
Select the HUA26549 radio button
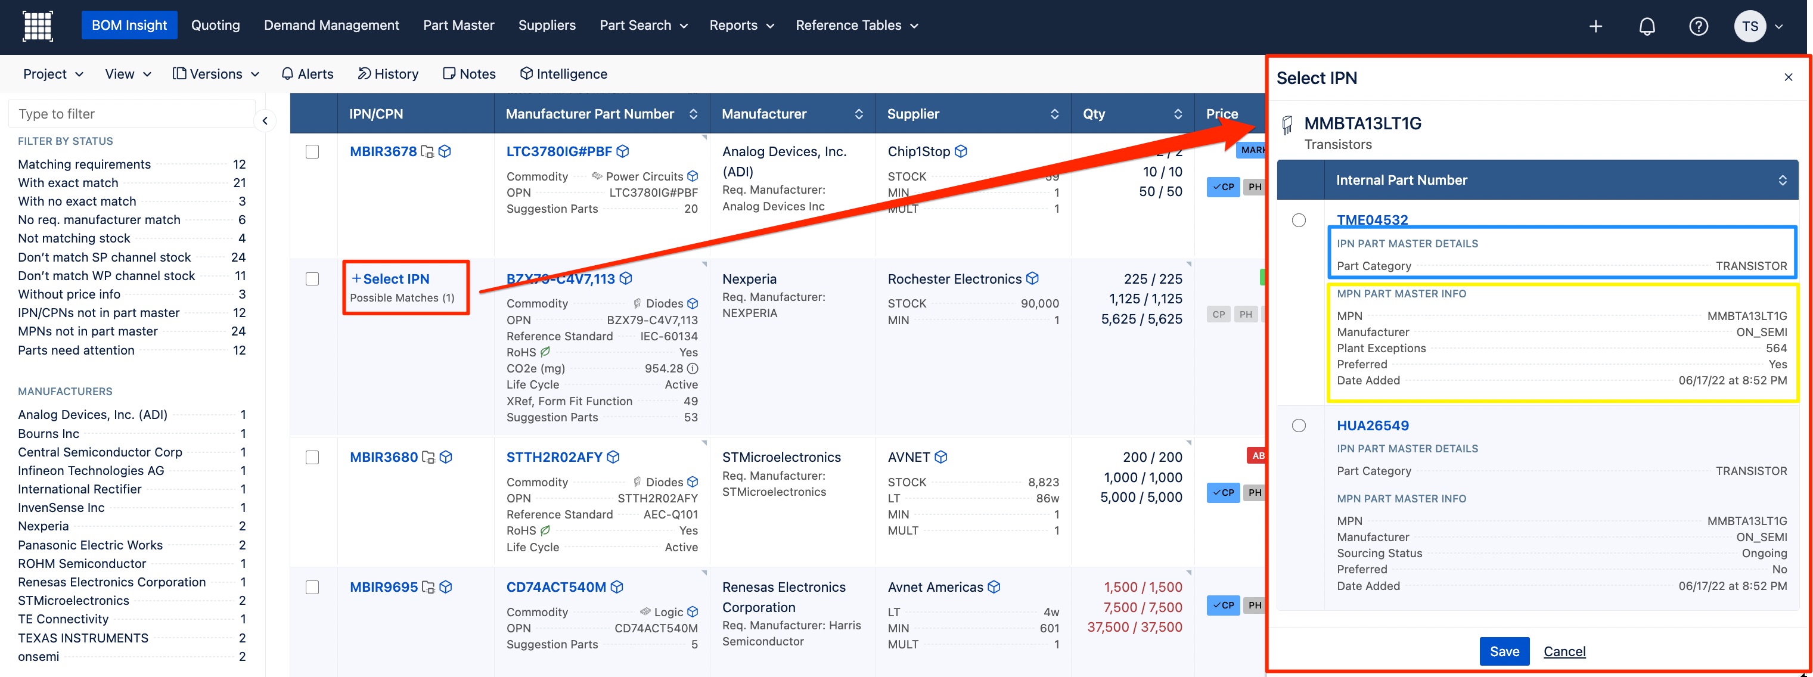(1299, 425)
